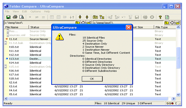Click the blue arrow icon beside t13.txt
Image resolution: width=186 pixels, height=108 pixels.
click(7, 59)
